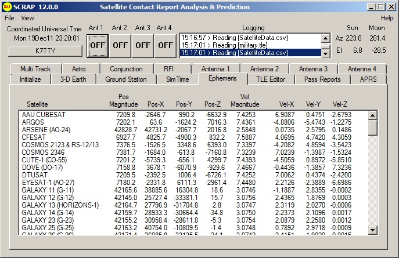
Task: Click the logging list scroll-down arrow
Action: pos(325,53)
